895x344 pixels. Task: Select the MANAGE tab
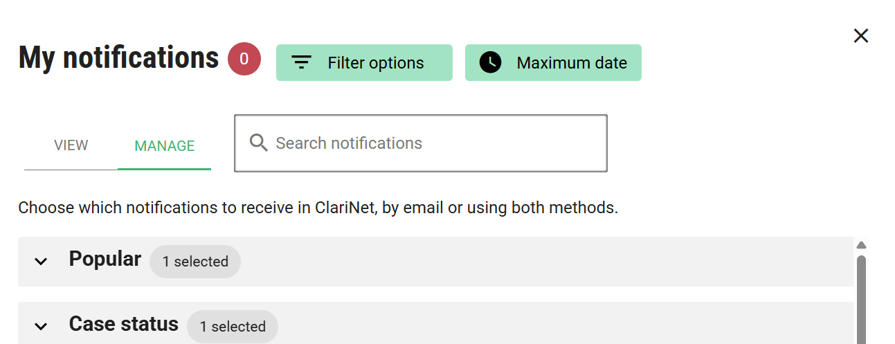coord(164,146)
